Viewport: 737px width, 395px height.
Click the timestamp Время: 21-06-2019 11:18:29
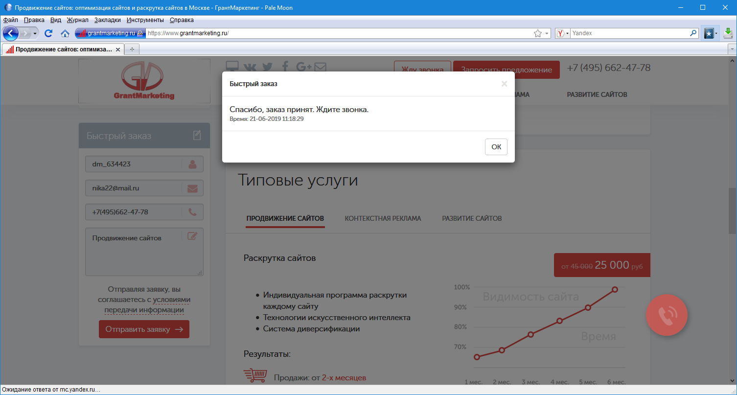pyautogui.click(x=267, y=119)
